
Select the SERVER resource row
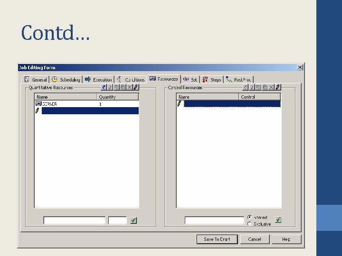tap(87, 104)
